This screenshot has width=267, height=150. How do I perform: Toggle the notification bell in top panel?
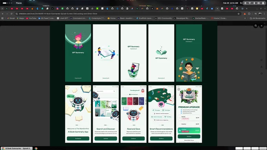[241, 3]
